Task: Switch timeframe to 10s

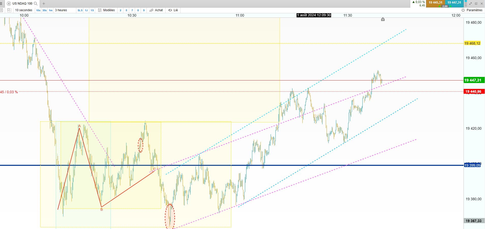Action: (38, 10)
